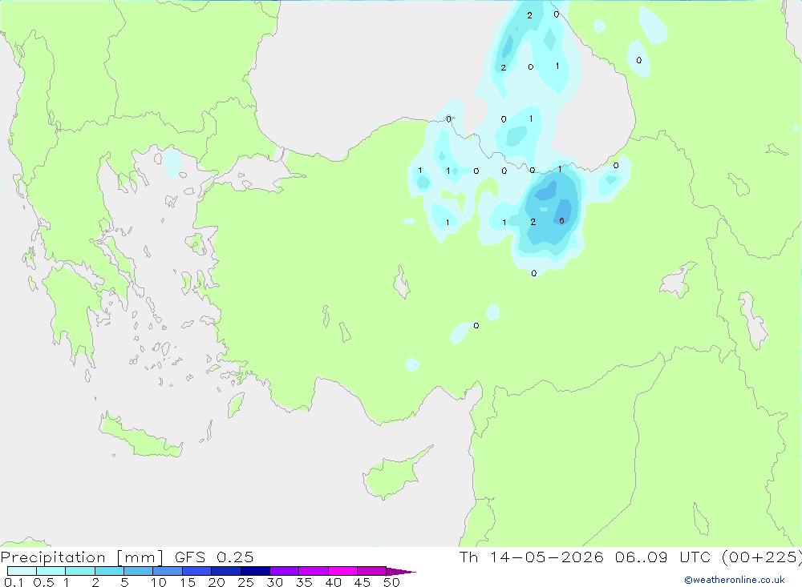Click the 0.5–1 mm legend color swatch
The image size is (802, 587).
point(51,571)
